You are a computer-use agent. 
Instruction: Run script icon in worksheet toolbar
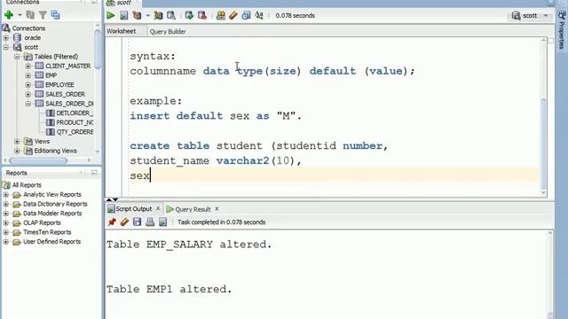(x=124, y=16)
